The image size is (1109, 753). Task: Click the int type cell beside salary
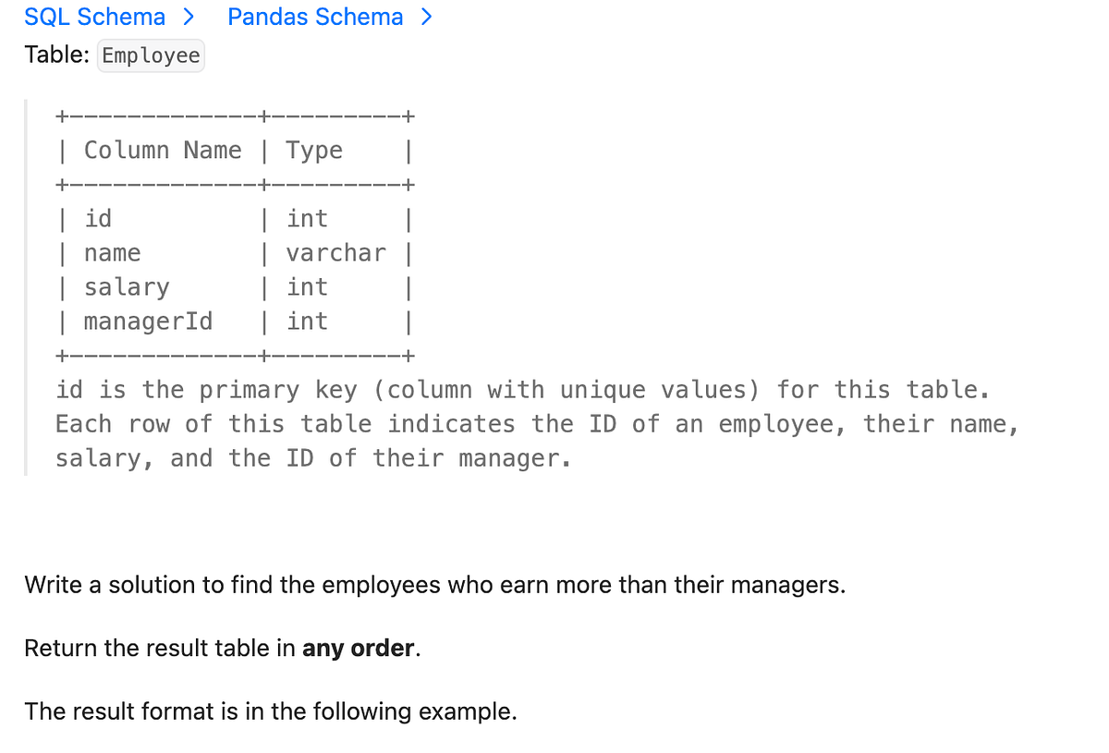point(307,287)
